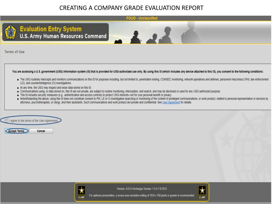
Task: Click the slide title Creating a Company Grade Evaluation Report
Action: pyautogui.click(x=131, y=8)
